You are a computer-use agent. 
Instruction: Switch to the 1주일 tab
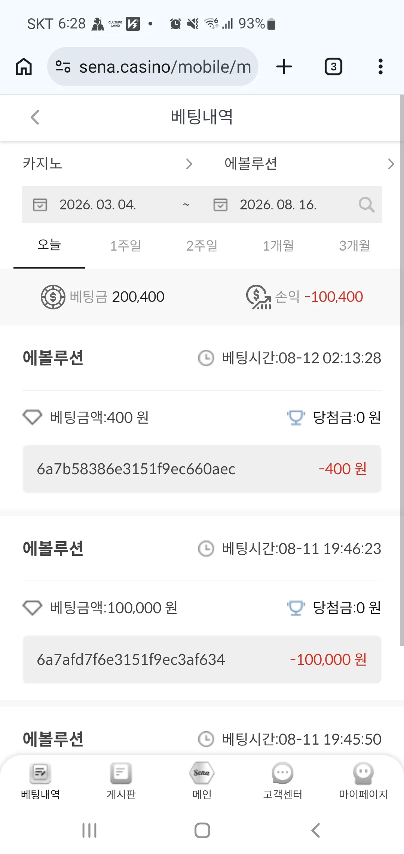(x=125, y=246)
